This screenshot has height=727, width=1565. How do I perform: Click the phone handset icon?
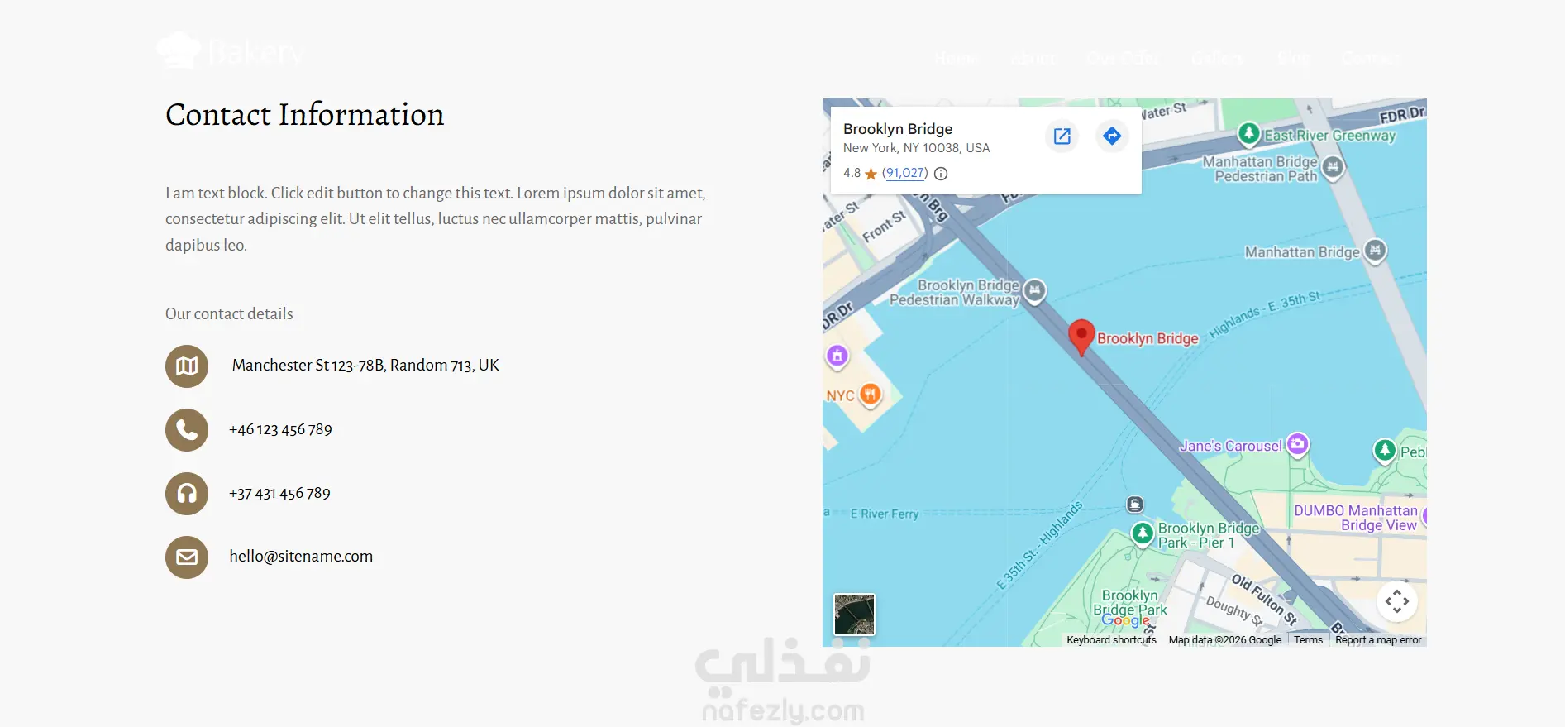pos(187,430)
